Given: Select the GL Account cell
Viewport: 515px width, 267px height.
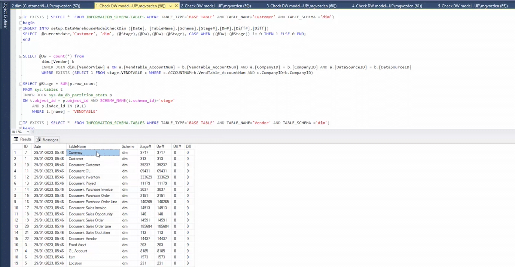Looking at the screenshot, I should coord(94,251).
